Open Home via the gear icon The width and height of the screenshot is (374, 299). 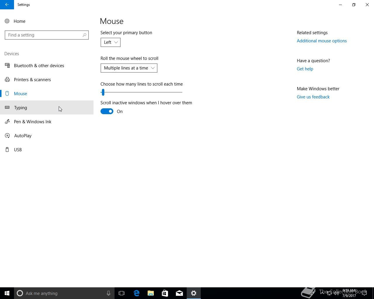[7, 21]
